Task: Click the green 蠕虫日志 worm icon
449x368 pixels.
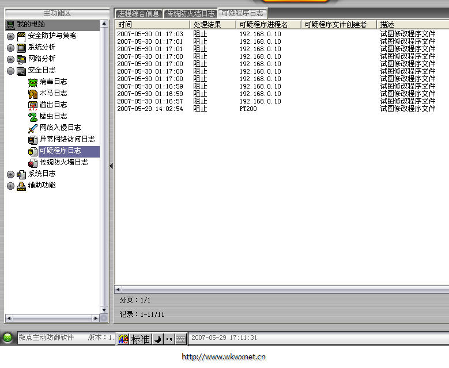Action: point(33,116)
